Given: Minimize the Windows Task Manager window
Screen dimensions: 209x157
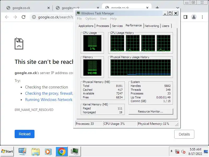Looking at the screenshot, I should (165, 13).
